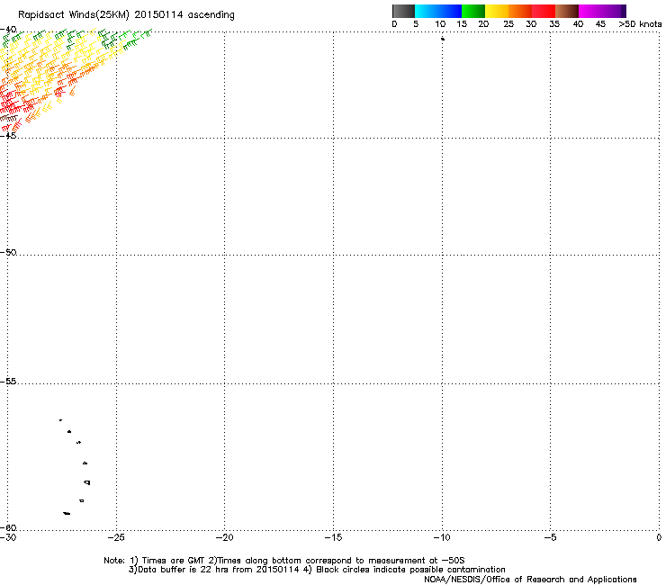Click the 'NOAA/NESDIS/Office of Research and Applications' credit

[x=530, y=580]
